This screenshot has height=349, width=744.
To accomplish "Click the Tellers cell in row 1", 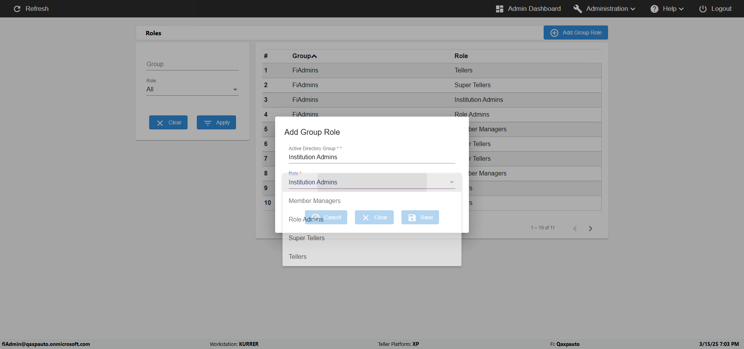I will (x=463, y=70).
